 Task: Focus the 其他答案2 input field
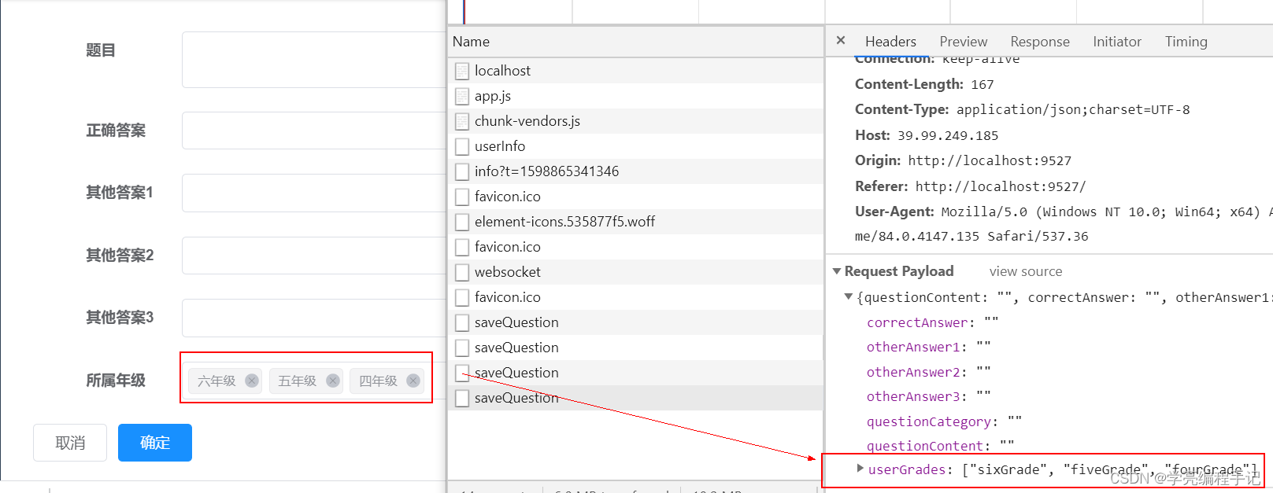(314, 256)
